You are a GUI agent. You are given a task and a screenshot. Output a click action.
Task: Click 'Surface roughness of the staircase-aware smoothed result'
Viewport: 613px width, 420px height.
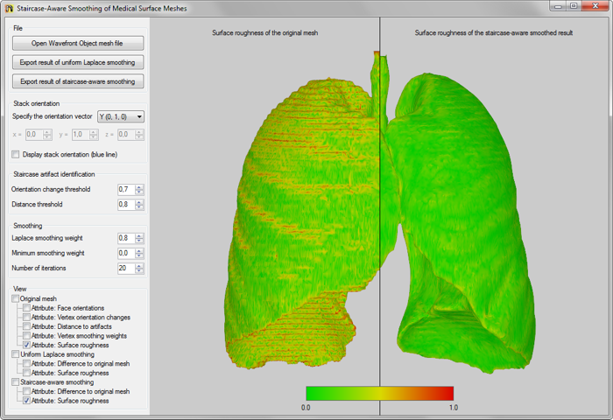point(494,33)
